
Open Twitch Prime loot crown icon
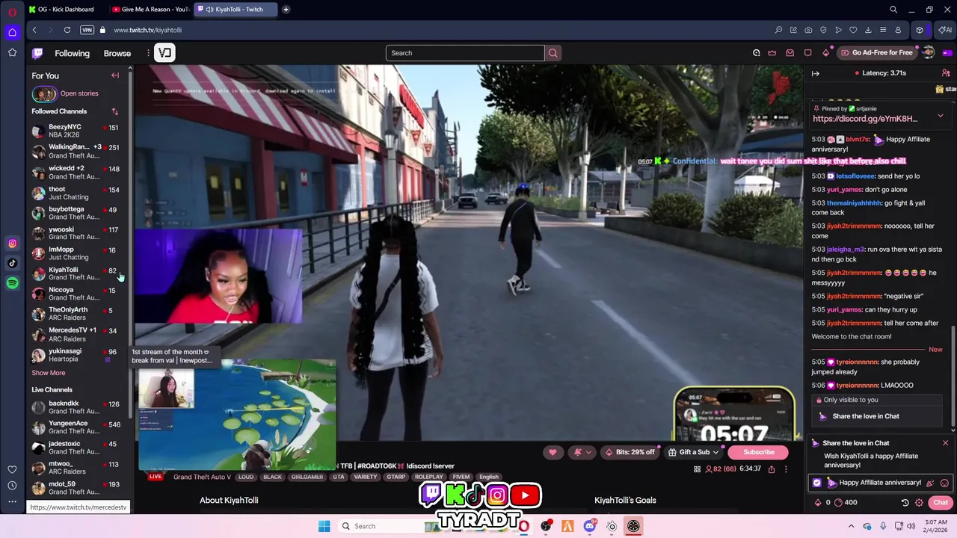773,53
